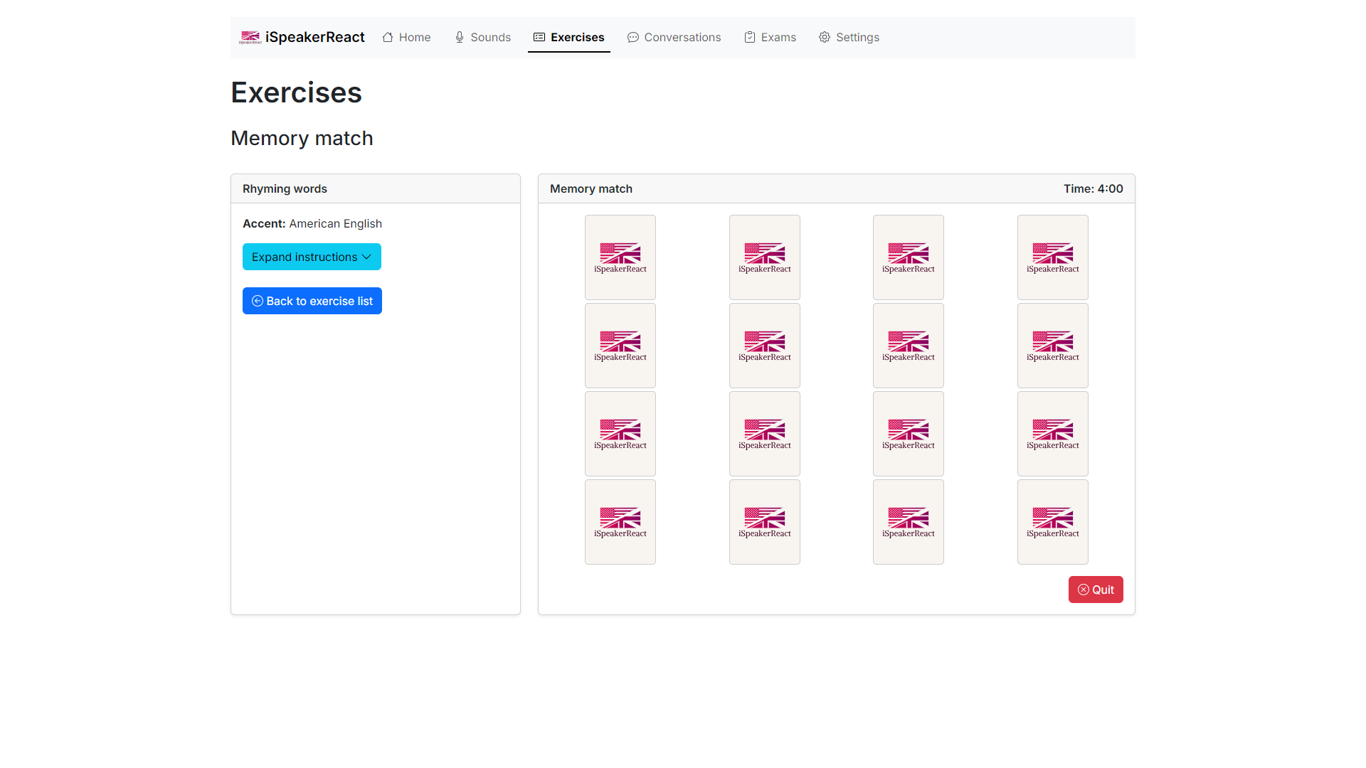Switch to the Conversations tab

tap(674, 37)
